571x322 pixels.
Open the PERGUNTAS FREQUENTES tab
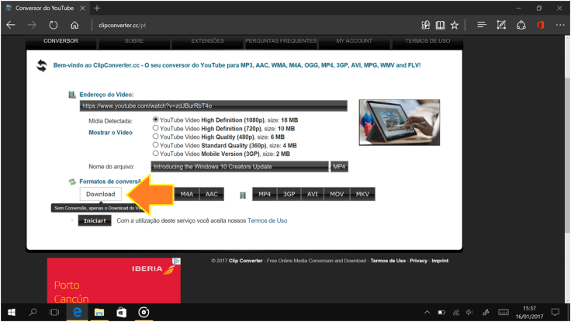(x=281, y=40)
